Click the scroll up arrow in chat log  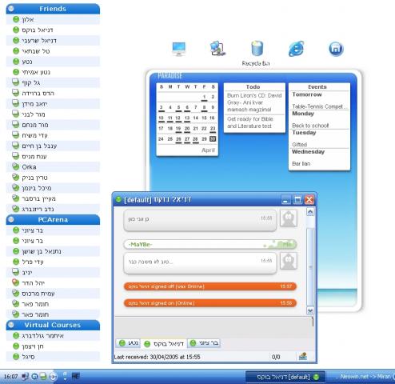click(x=310, y=212)
